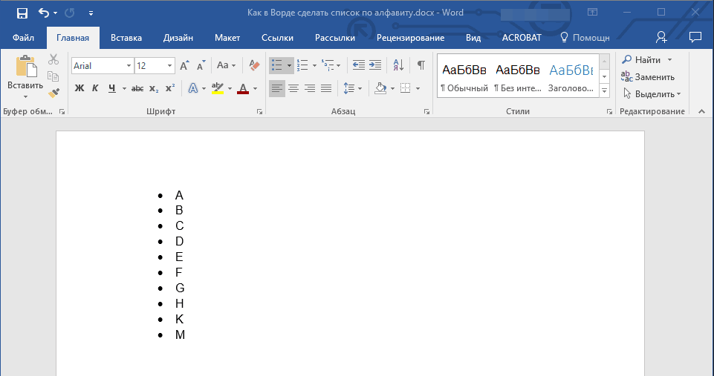Switch to the Вставка tab
Image resolution: width=714 pixels, height=376 pixels.
[126, 37]
